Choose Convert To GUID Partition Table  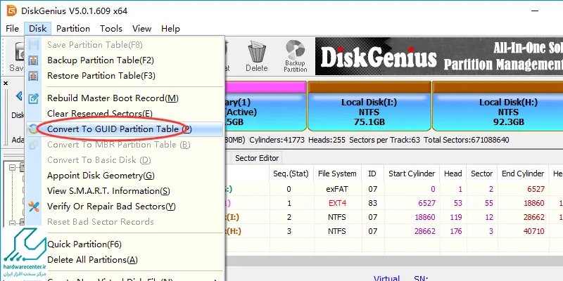pos(125,129)
